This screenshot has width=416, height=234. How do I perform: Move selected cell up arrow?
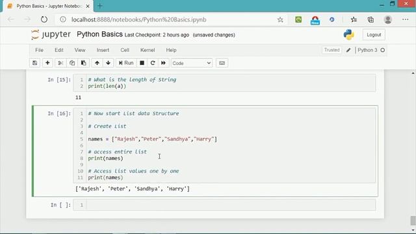tap(97, 63)
